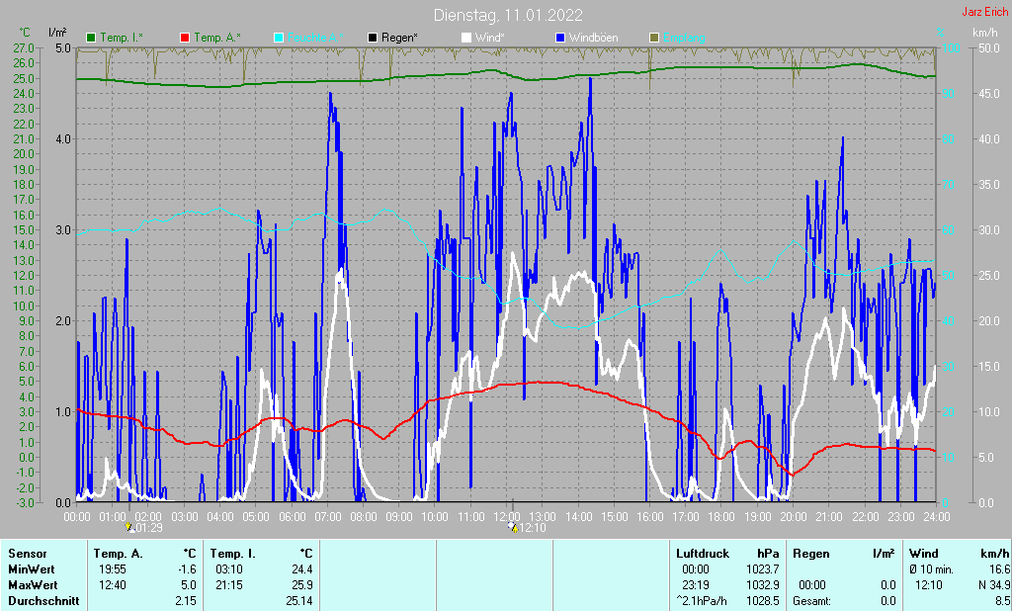Click the '1032.9' pressure value
This screenshot has height=611, width=1012.
point(763,585)
